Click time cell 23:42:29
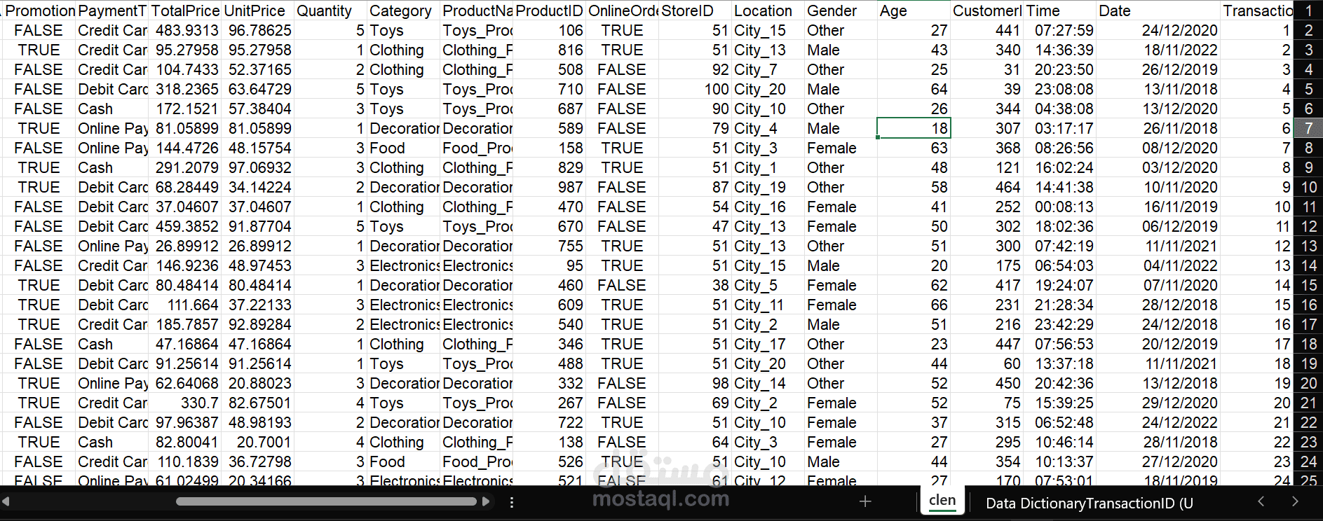This screenshot has height=521, width=1323. (1059, 325)
